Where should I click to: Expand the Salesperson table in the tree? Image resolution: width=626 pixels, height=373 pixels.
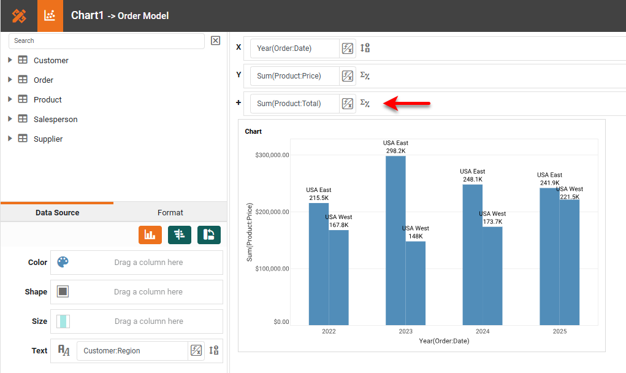(x=10, y=119)
